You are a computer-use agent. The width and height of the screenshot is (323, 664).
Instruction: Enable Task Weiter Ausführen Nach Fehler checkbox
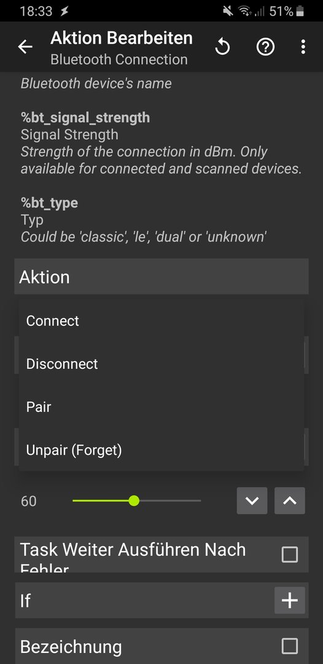pyautogui.click(x=290, y=555)
